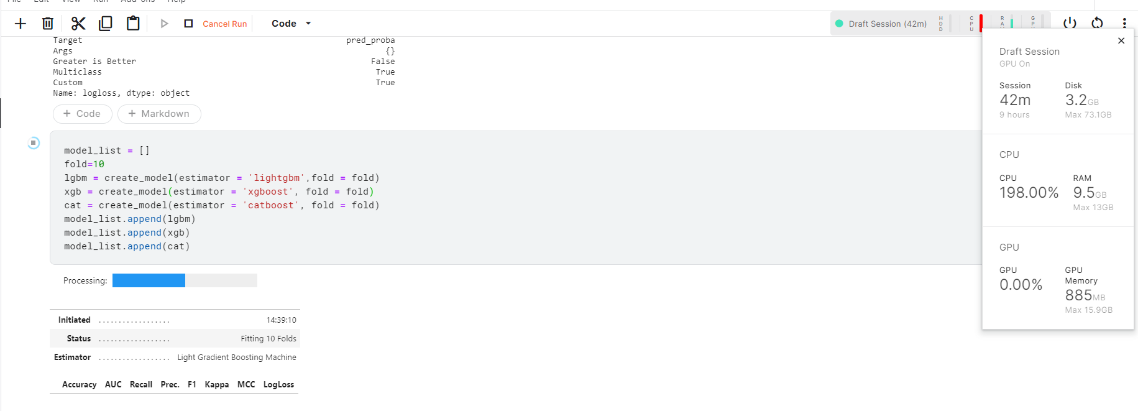Cancel the current run

[x=224, y=23]
